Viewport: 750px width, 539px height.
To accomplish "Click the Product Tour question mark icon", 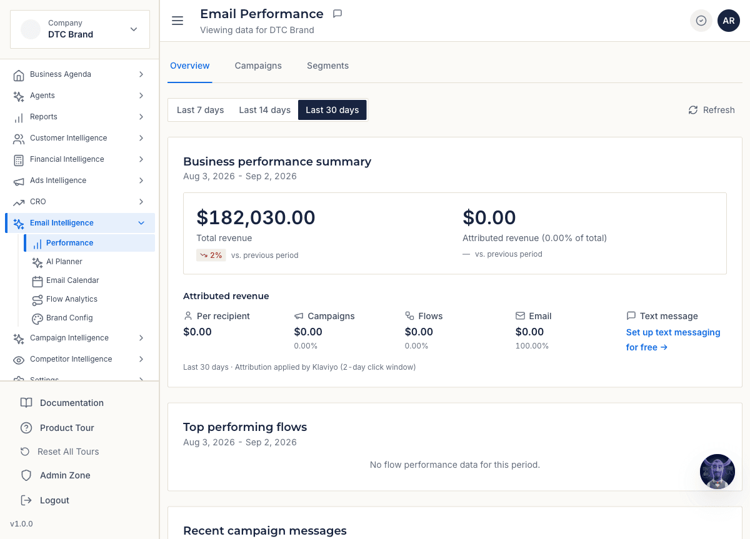I will click(x=26, y=428).
